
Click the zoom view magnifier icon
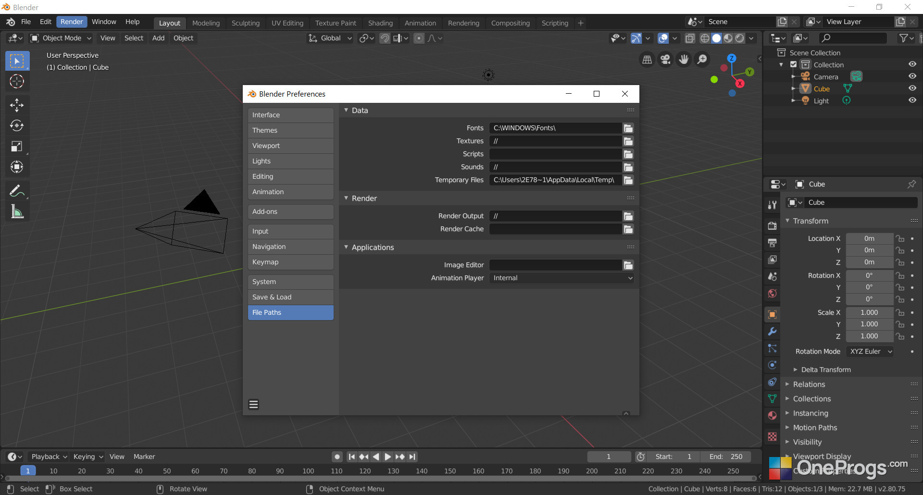pos(702,59)
